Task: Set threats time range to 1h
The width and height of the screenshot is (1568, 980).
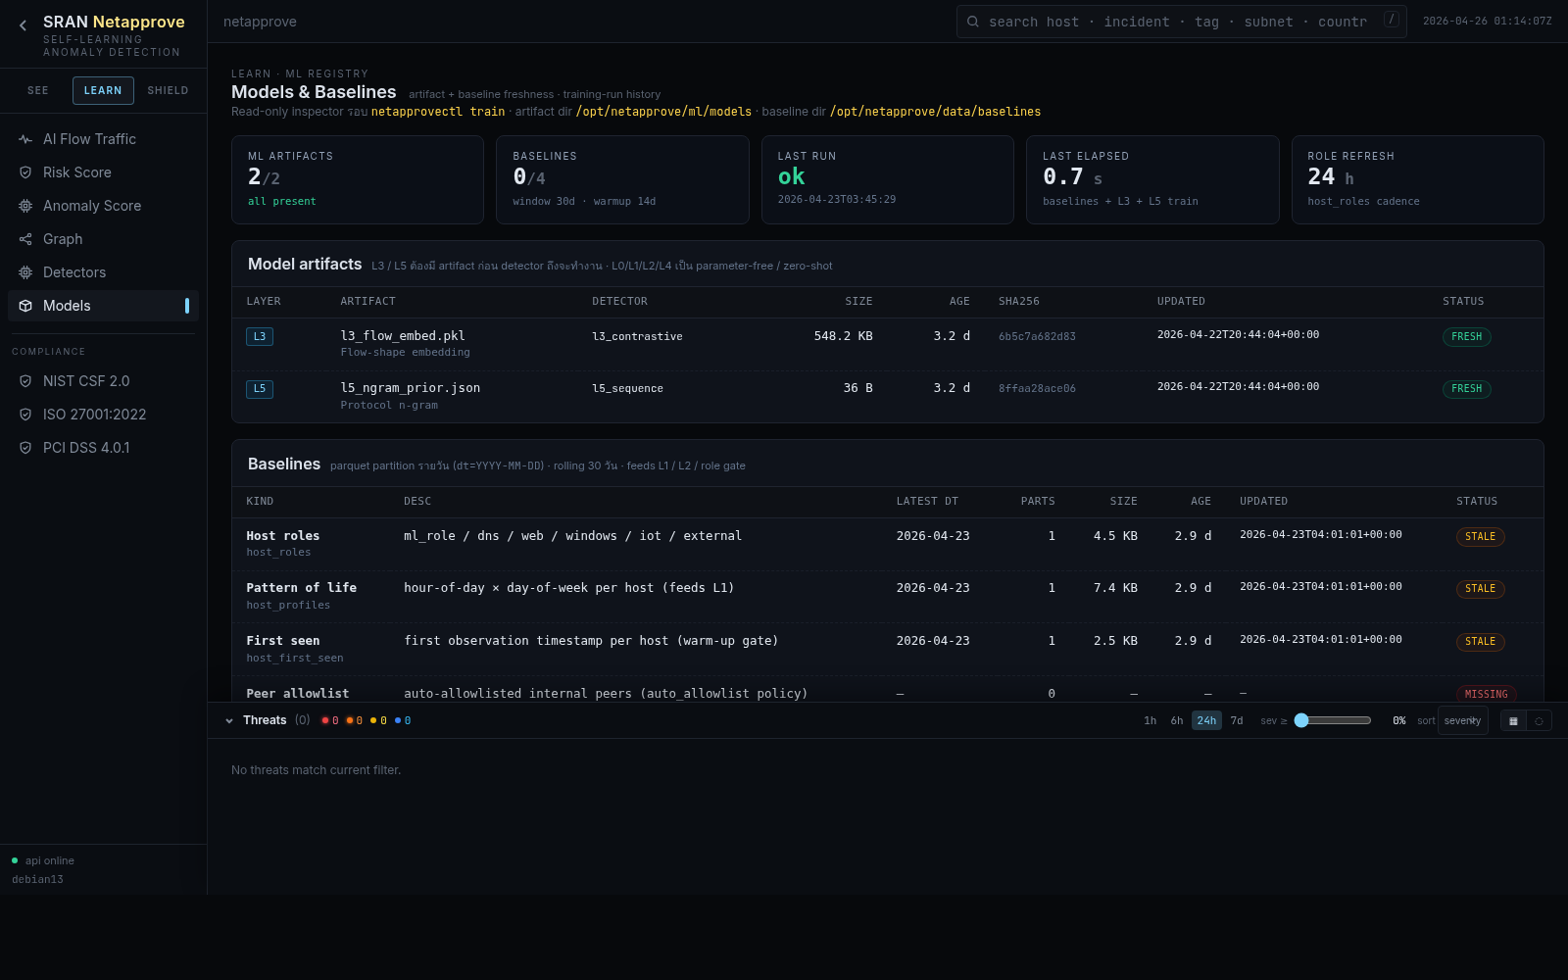Action: coord(1150,720)
